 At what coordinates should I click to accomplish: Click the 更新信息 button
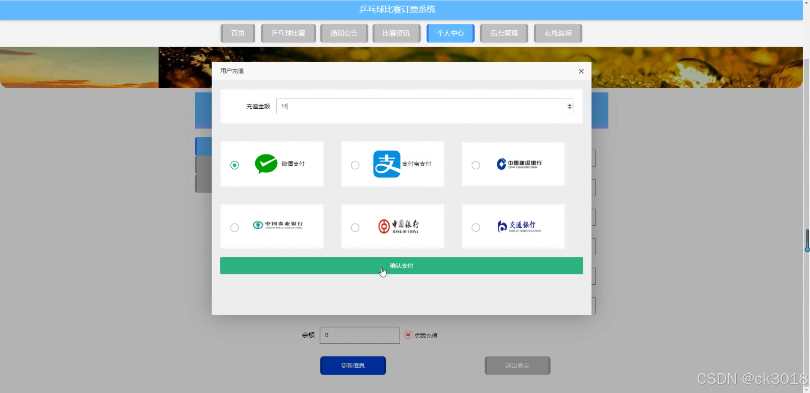353,366
